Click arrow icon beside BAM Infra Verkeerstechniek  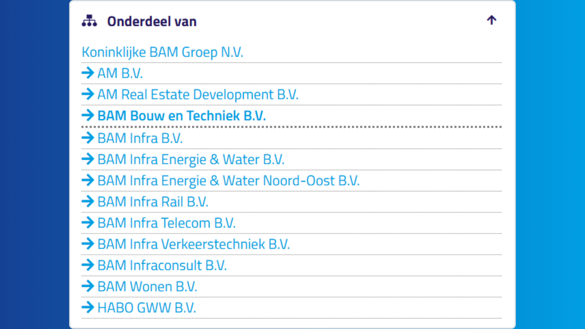tap(88, 244)
